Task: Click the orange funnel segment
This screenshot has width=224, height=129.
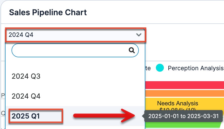Action: click(184, 93)
